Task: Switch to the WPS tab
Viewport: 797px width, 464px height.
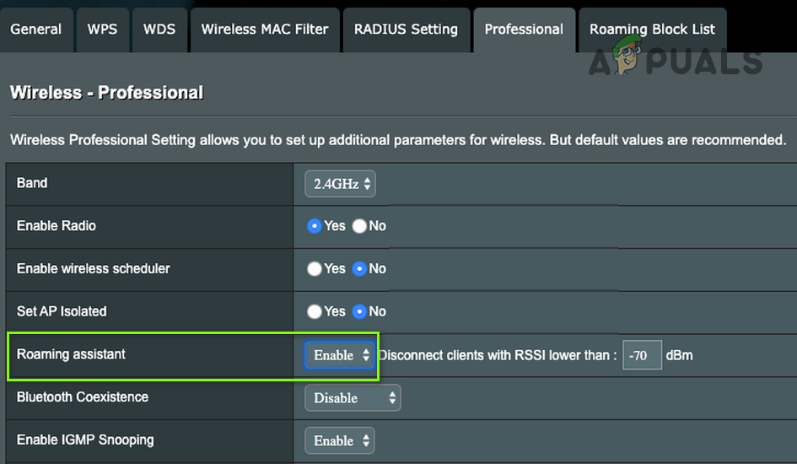Action: [x=103, y=30]
